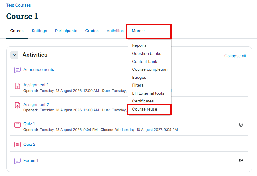The image size is (257, 176).
Task: Choose Course completion menu item
Action: [150, 69]
